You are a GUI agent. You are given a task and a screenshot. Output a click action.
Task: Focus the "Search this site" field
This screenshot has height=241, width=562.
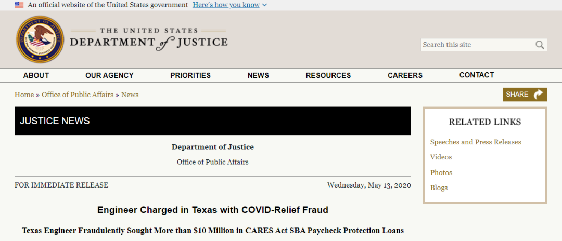[x=476, y=45]
